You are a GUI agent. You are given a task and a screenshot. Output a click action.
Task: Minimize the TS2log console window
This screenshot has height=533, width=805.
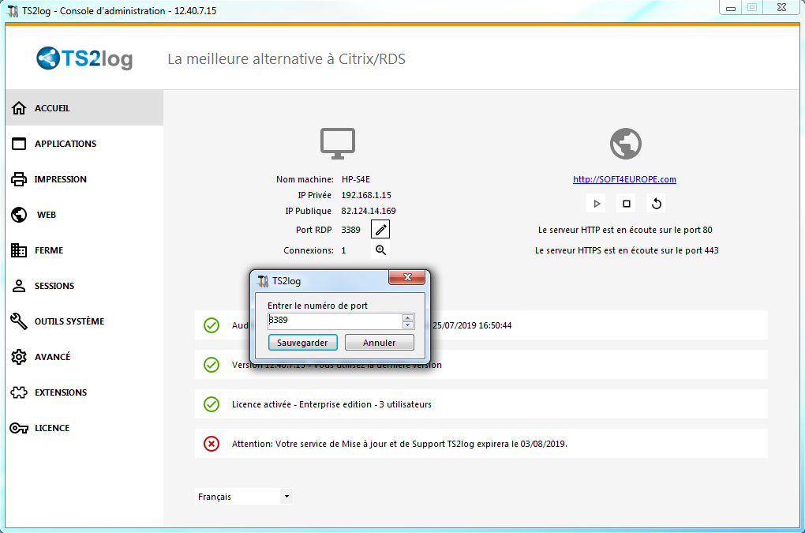[x=731, y=8]
